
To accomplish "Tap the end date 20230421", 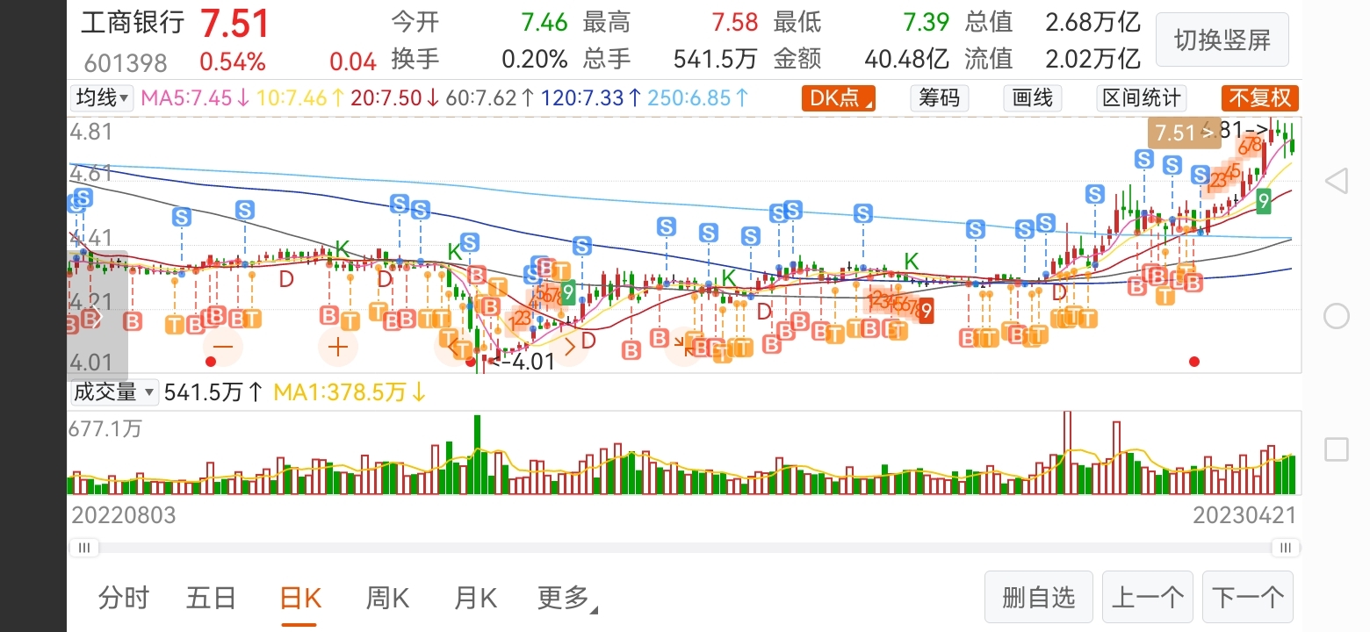I will [x=1244, y=515].
